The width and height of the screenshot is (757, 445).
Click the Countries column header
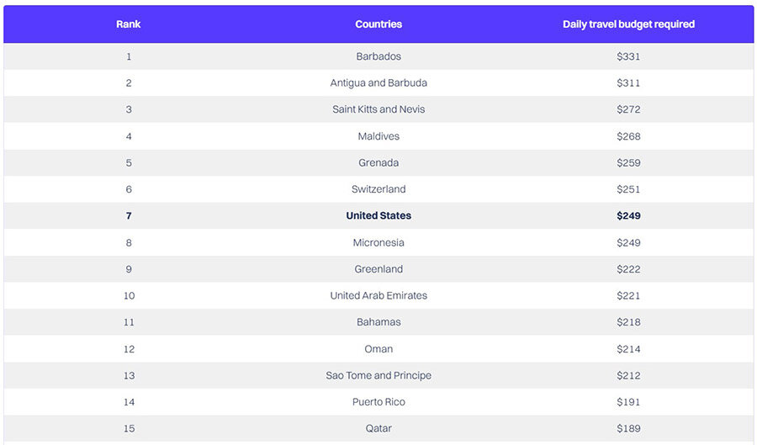pyautogui.click(x=378, y=24)
